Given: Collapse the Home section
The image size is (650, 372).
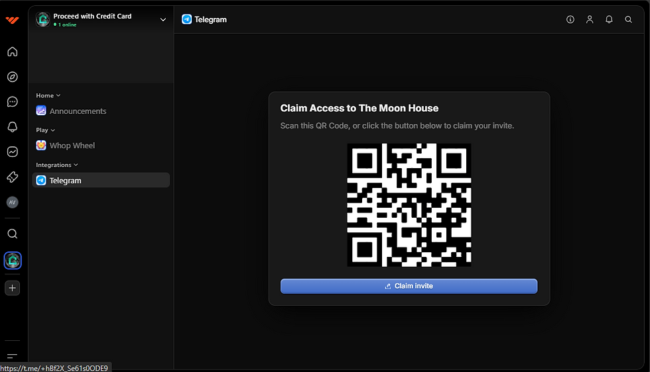Looking at the screenshot, I should (x=48, y=95).
